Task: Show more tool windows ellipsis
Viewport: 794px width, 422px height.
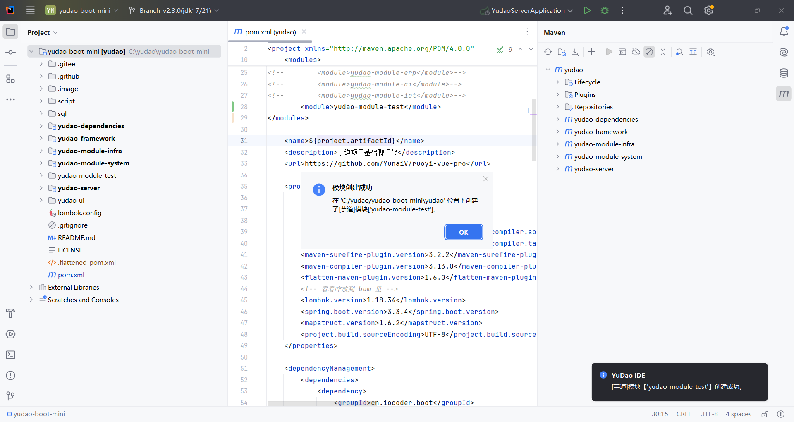Action: tap(11, 100)
